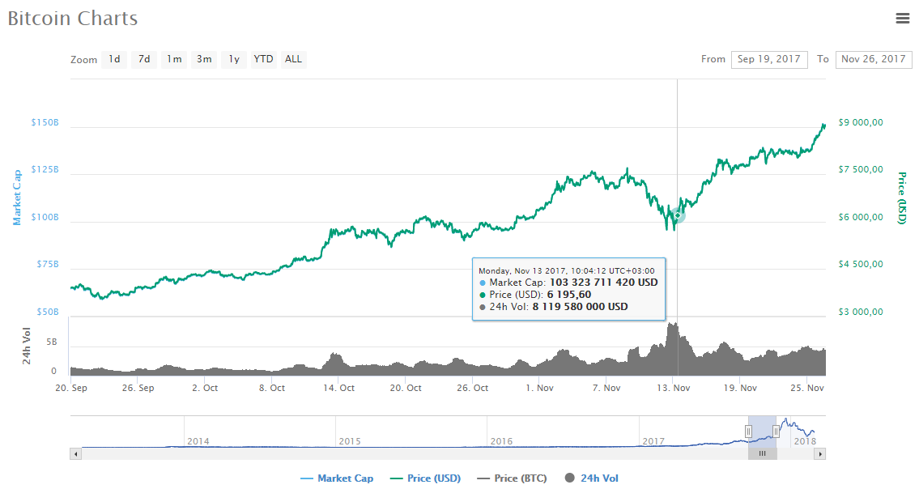Set zoom range to 7d
Image resolution: width=919 pixels, height=489 pixels.
point(144,59)
